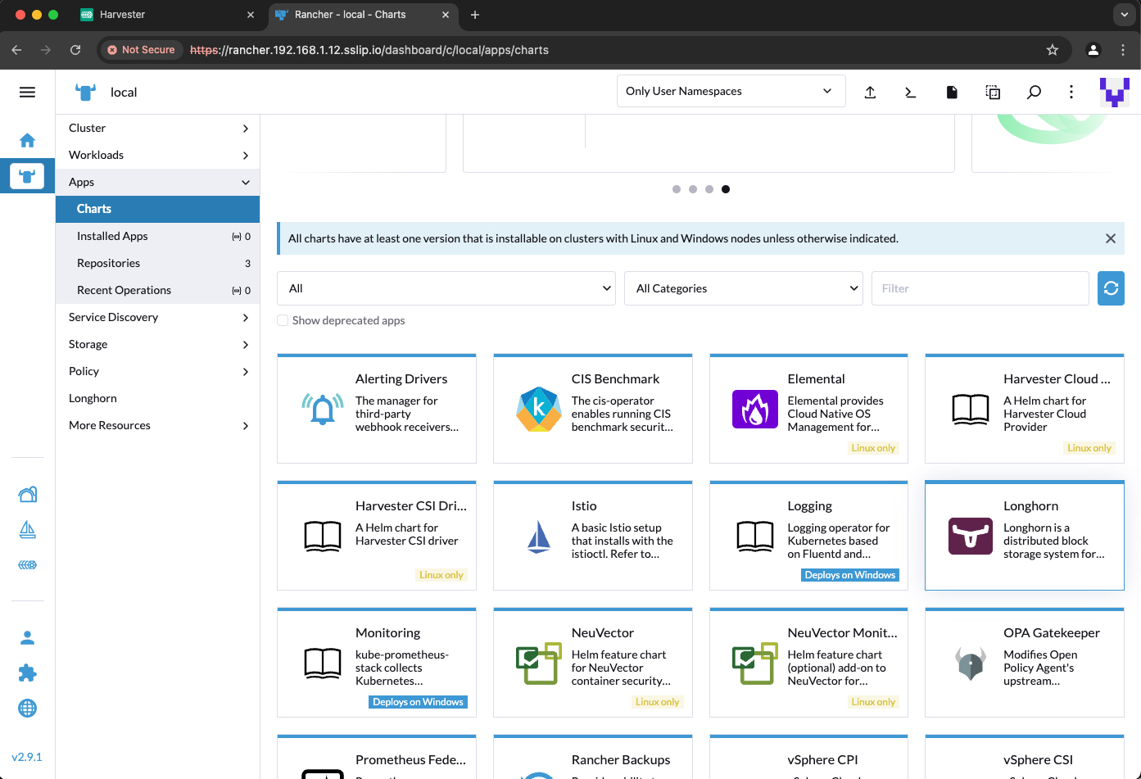Click Import YAML upload icon
Screen dimensions: 1141x779
point(870,92)
